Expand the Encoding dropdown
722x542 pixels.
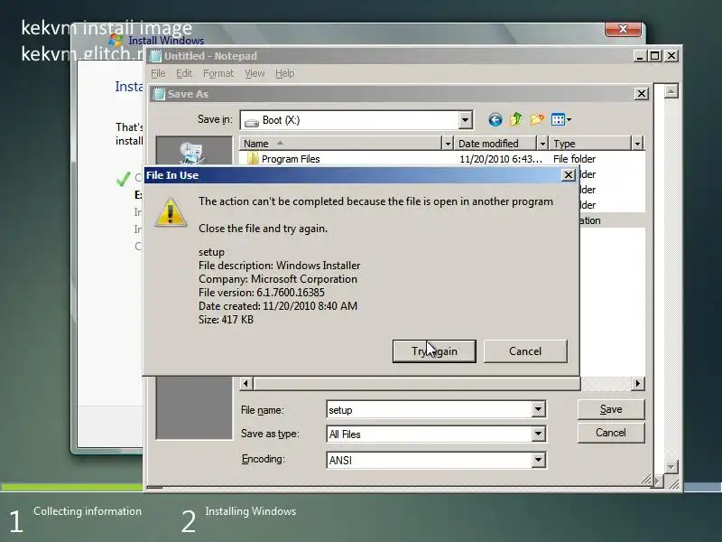click(538, 460)
